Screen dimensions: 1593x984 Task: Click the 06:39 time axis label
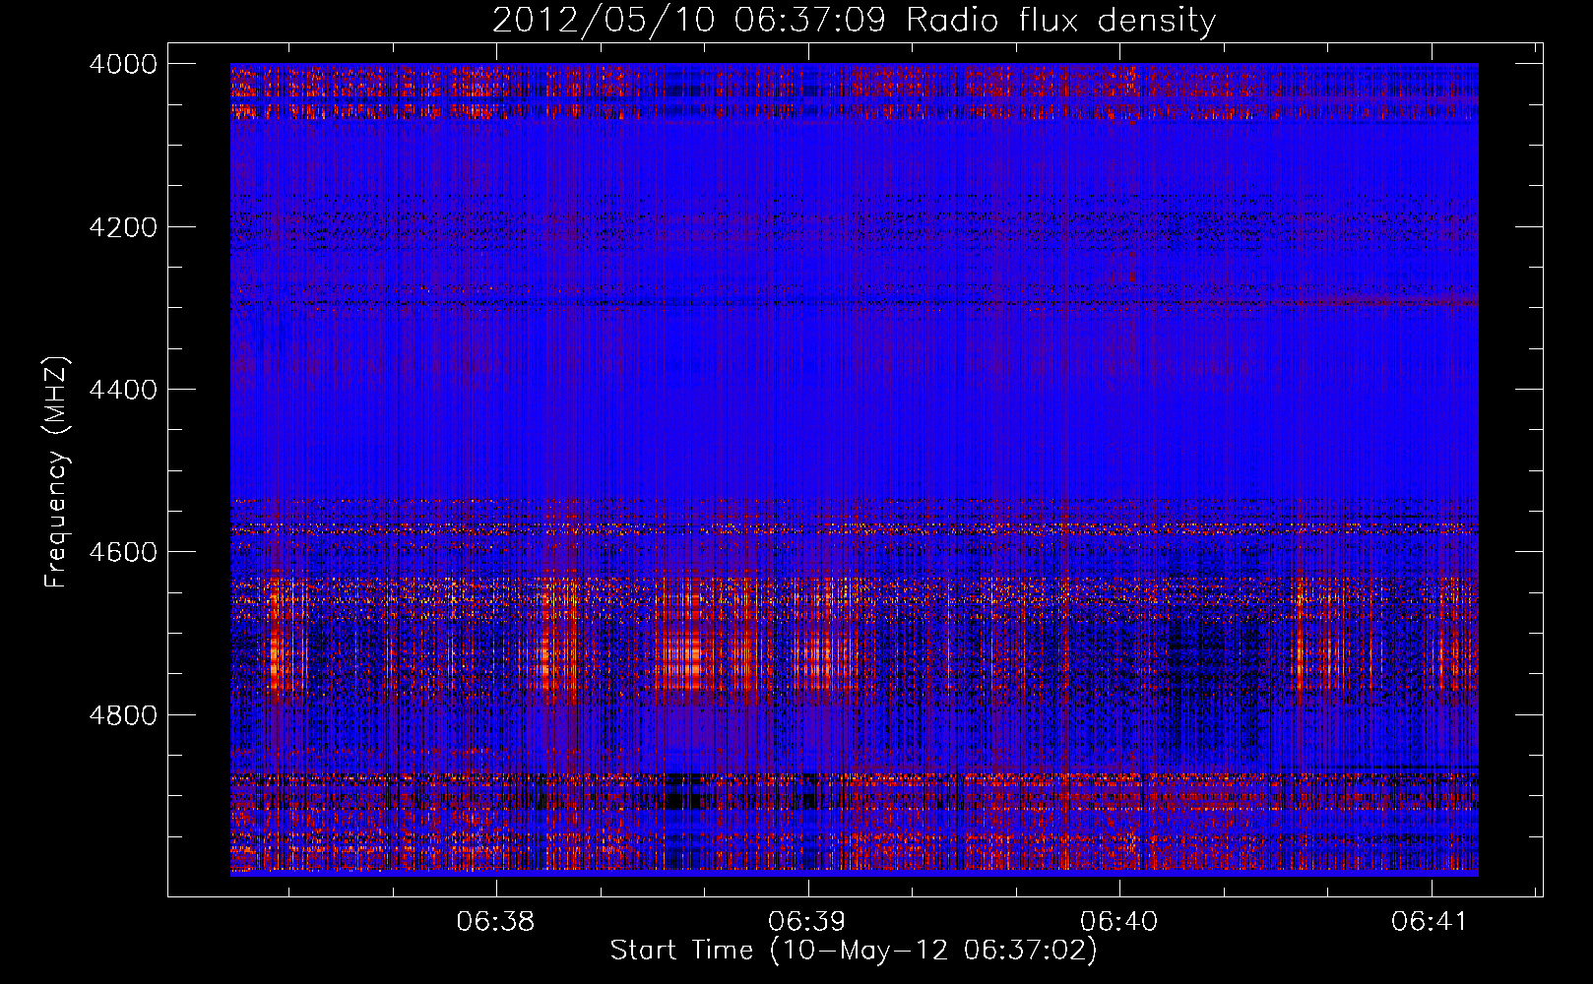tap(807, 922)
